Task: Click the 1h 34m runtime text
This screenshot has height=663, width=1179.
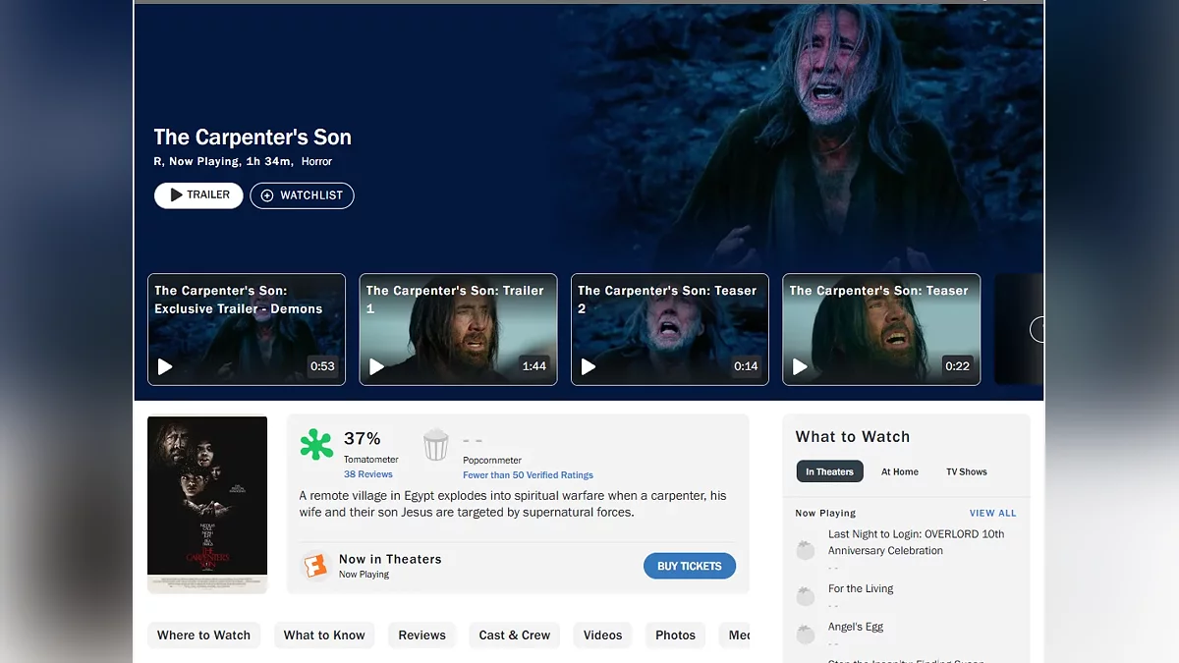Action: tap(269, 161)
